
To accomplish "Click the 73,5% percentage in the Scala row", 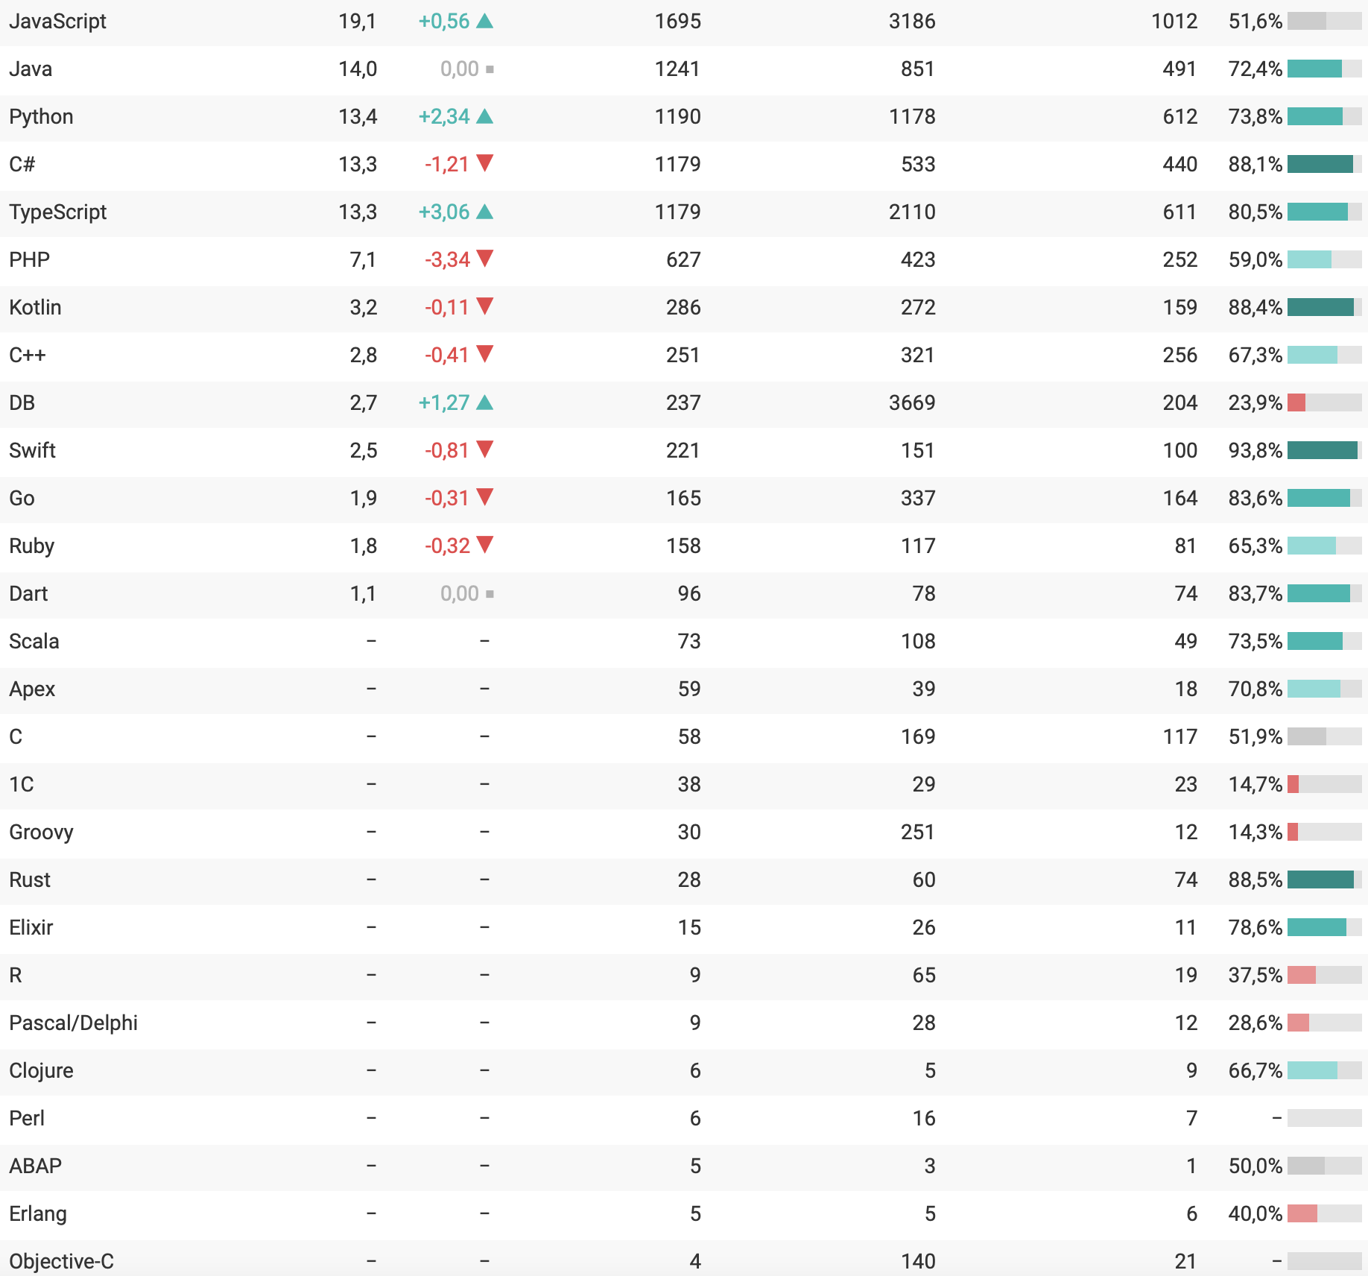I will point(1255,641).
